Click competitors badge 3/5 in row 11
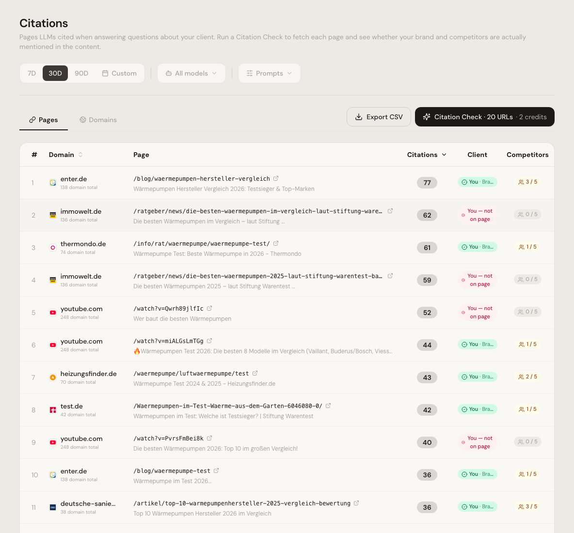 [527, 507]
